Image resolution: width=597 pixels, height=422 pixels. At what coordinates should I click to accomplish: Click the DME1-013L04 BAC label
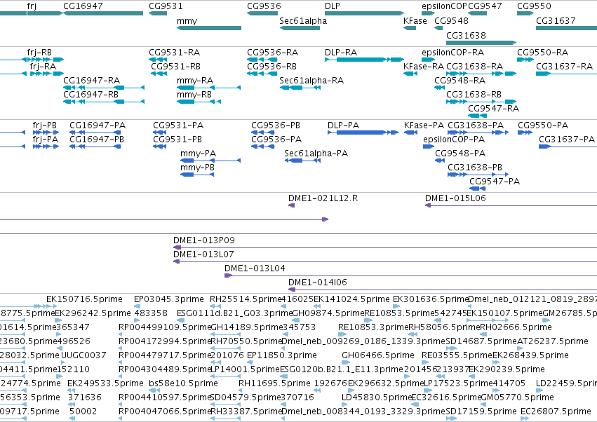coord(255,268)
